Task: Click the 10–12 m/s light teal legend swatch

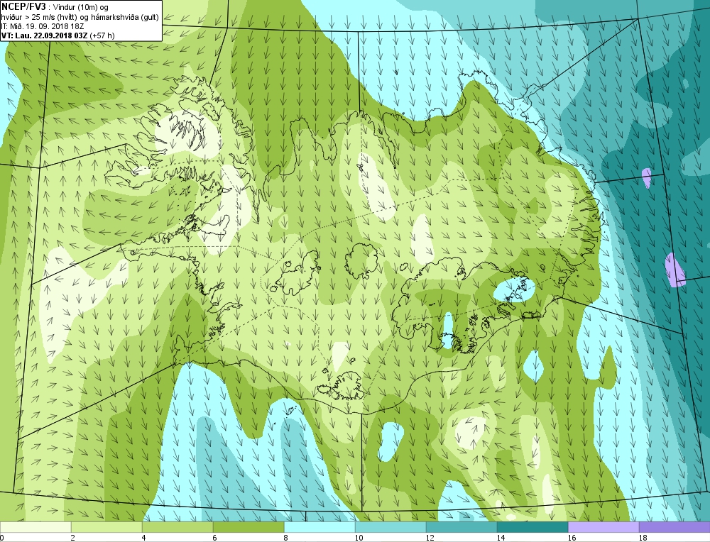Action: pyautogui.click(x=390, y=527)
